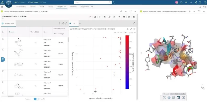Click the info icon in the Insight toolbar

point(124,17)
